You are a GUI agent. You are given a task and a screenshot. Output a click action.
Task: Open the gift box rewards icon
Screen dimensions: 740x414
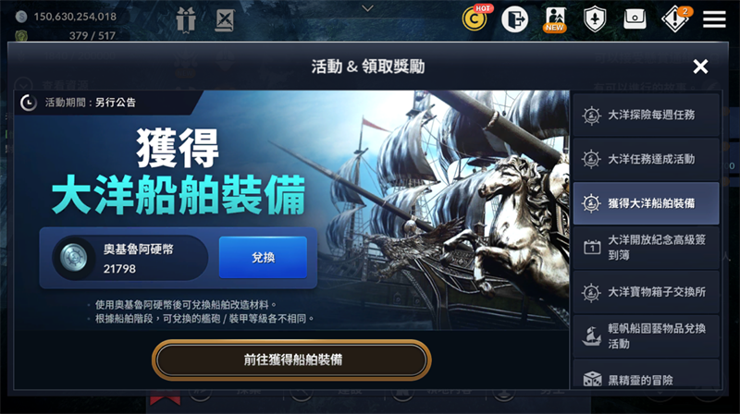(186, 19)
